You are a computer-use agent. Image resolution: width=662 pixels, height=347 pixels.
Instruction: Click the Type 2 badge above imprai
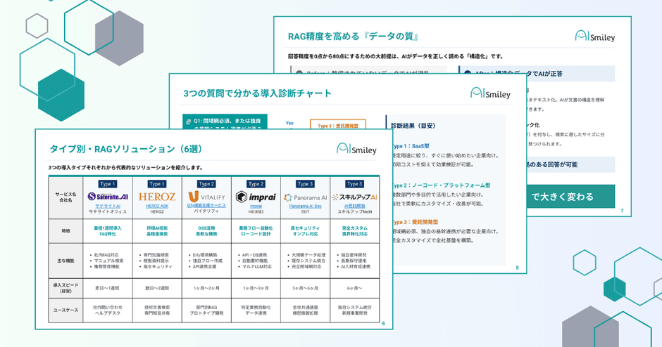point(256,184)
